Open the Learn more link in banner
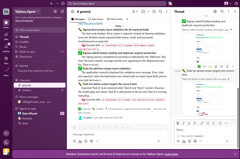 [x=171, y=154]
